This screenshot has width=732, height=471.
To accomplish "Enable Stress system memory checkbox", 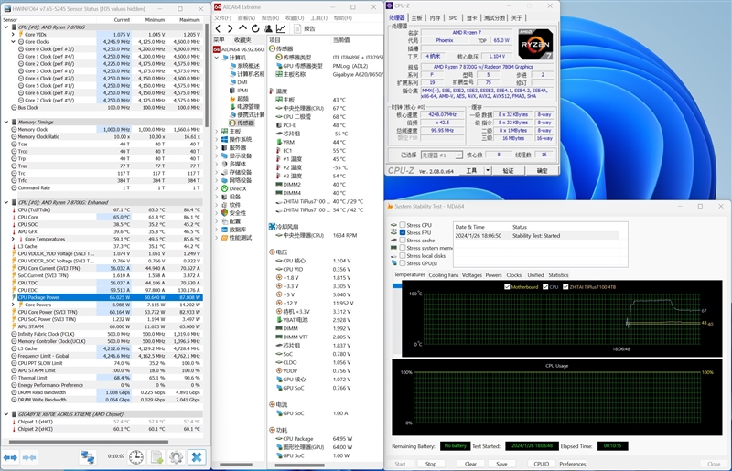I will [403, 248].
